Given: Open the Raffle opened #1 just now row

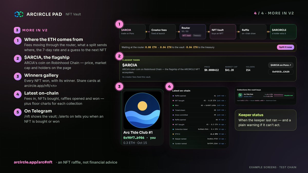Looking at the screenshot, I should click(x=199, y=96).
